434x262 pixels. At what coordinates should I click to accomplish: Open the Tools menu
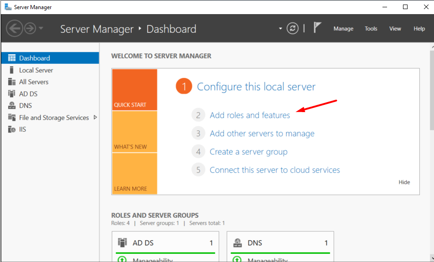(x=371, y=29)
